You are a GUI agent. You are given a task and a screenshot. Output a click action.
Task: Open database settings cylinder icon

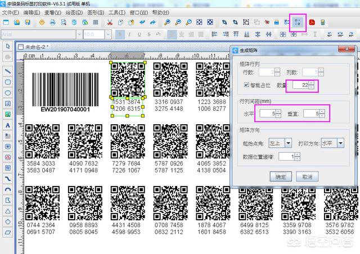point(74,22)
